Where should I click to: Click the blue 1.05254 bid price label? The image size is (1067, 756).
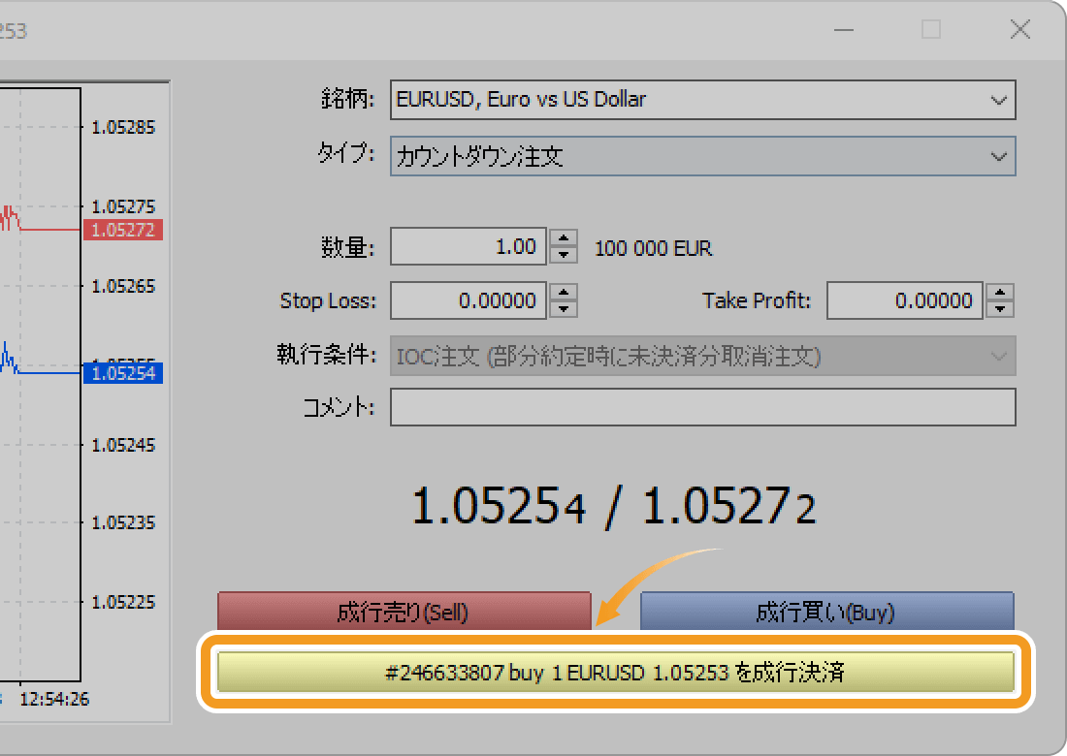click(x=123, y=373)
